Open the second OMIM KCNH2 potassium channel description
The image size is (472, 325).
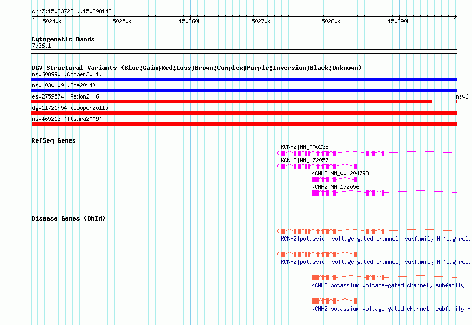coord(377,262)
